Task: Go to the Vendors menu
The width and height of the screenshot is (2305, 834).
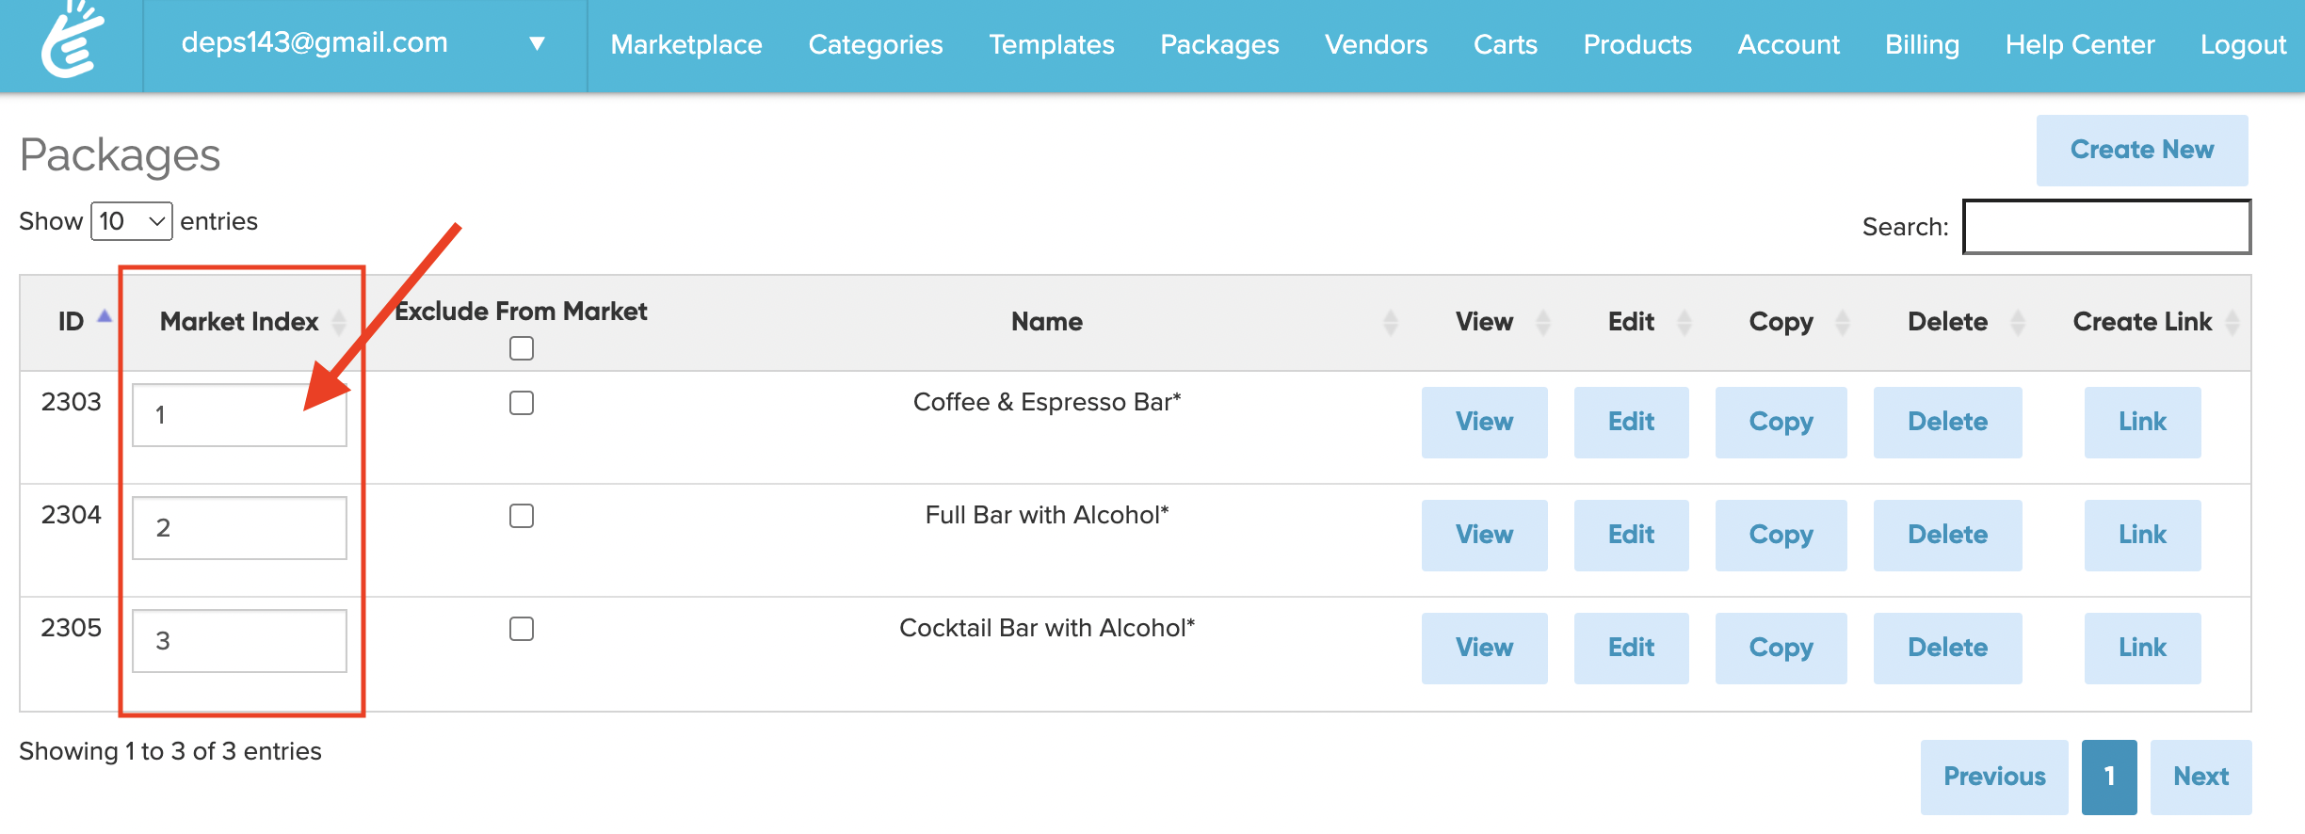Action: (1376, 44)
